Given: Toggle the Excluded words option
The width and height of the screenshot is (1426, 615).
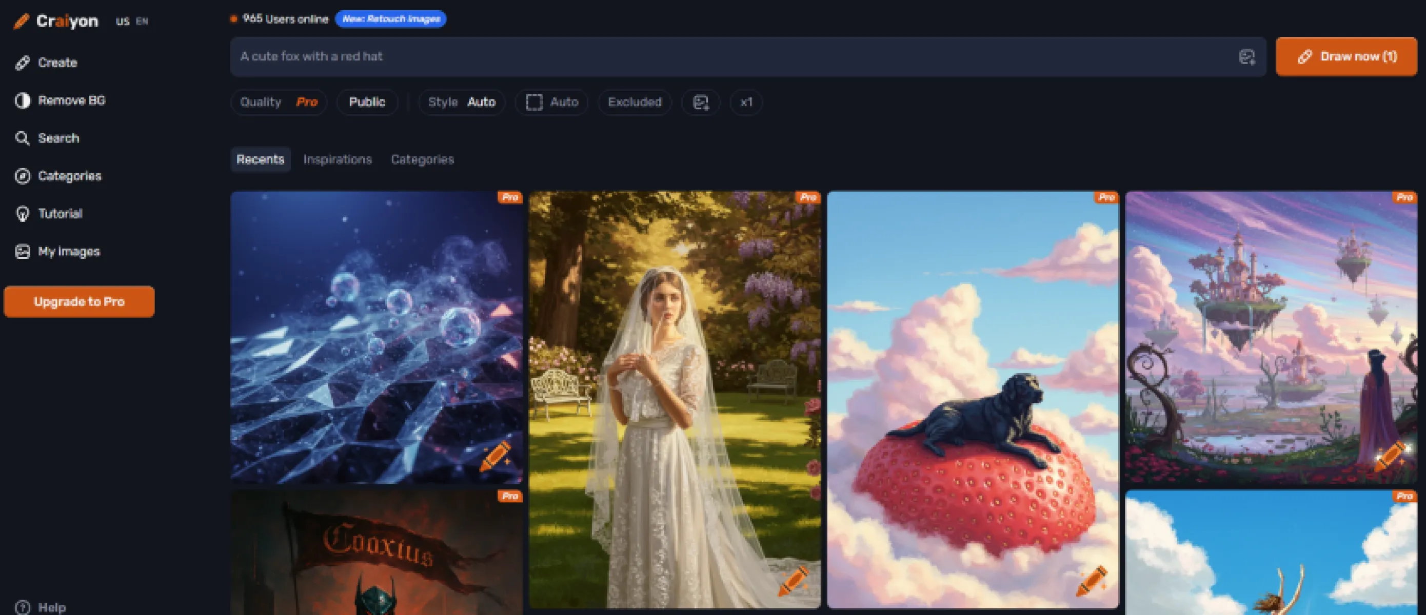Looking at the screenshot, I should [635, 102].
